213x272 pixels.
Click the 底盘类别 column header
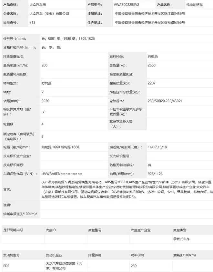point(180,230)
